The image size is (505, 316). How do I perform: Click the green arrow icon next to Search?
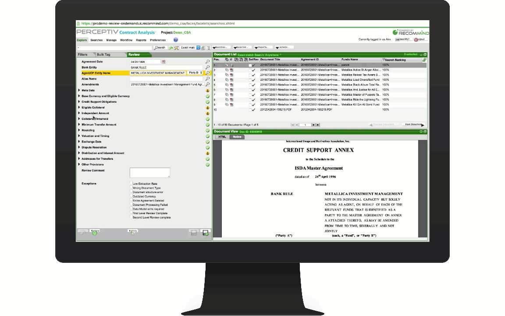pos(171,48)
